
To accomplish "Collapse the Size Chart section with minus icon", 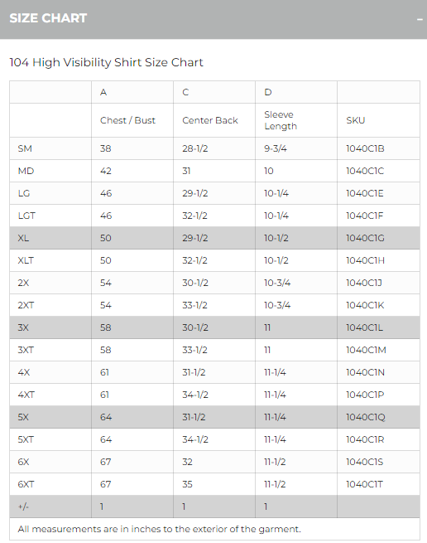I will (x=420, y=19).
